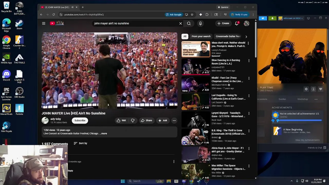Start voice search with the microphone
Viewport: 329px width, 185px height.
pyautogui.click(x=200, y=23)
